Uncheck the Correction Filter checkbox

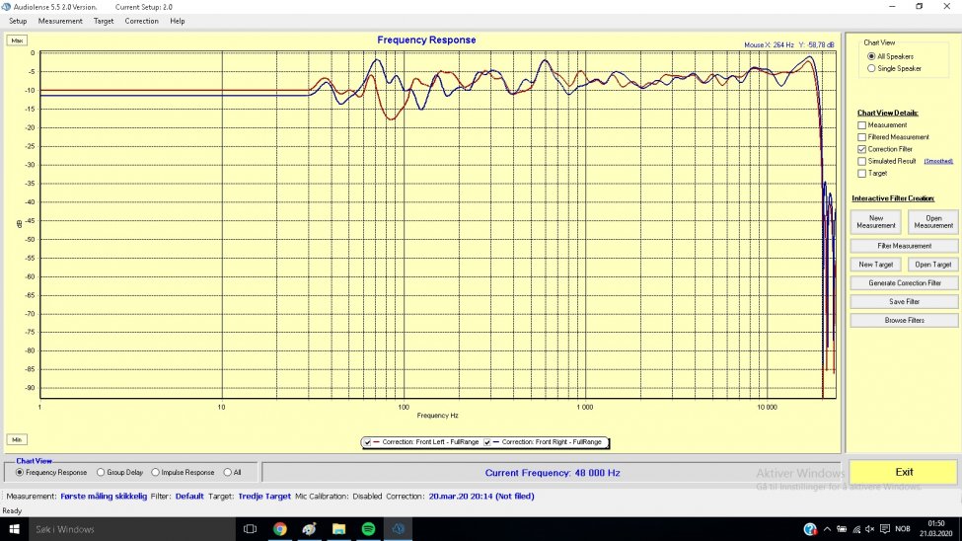tap(862, 149)
